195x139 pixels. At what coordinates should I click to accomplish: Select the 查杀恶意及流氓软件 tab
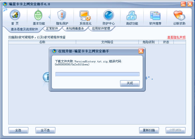point(24,29)
